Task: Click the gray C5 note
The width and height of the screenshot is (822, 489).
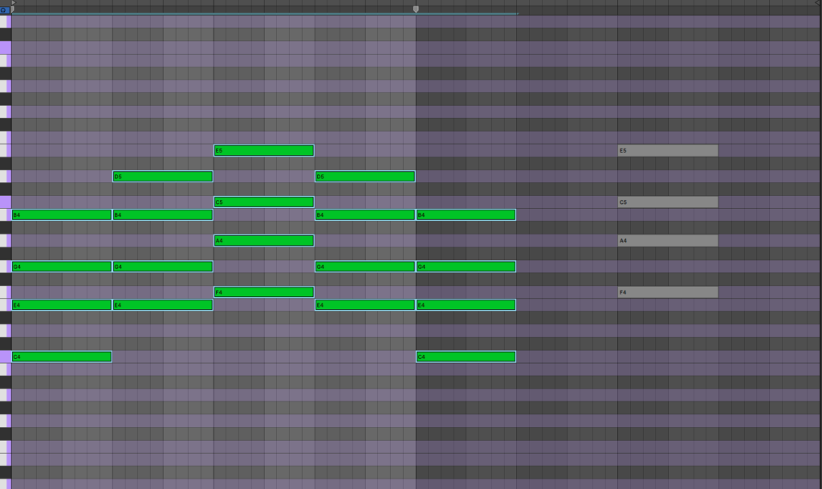Action: point(668,202)
